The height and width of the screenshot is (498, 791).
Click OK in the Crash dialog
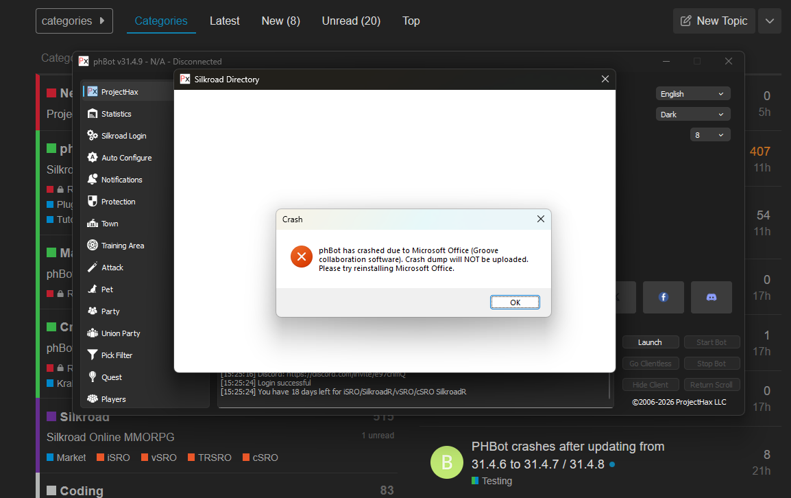tap(515, 303)
